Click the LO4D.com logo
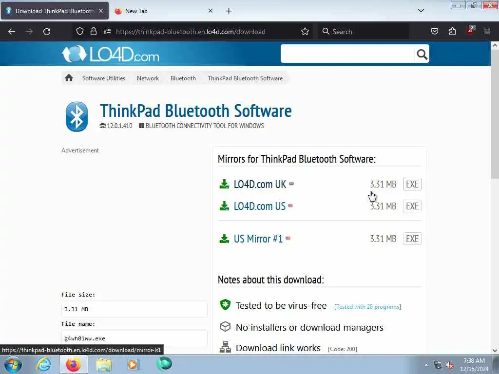The height and width of the screenshot is (374, 499). [x=111, y=54]
